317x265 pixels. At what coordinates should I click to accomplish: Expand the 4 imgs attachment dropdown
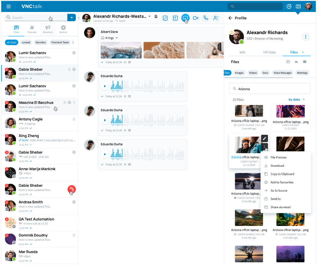pyautogui.click(x=117, y=38)
